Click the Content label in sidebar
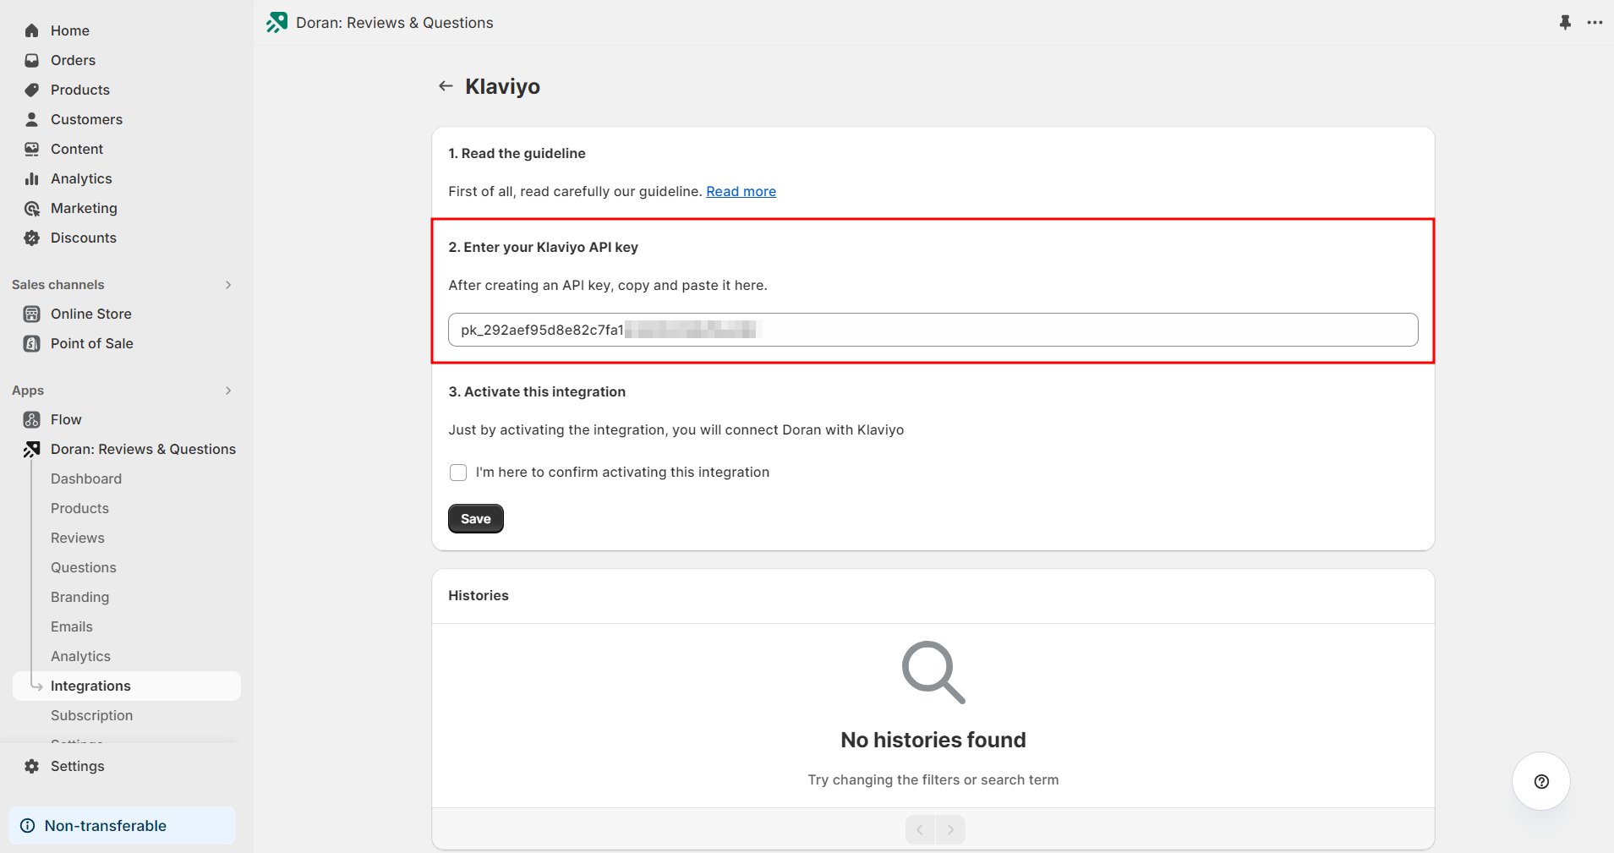1614x853 pixels. (77, 149)
